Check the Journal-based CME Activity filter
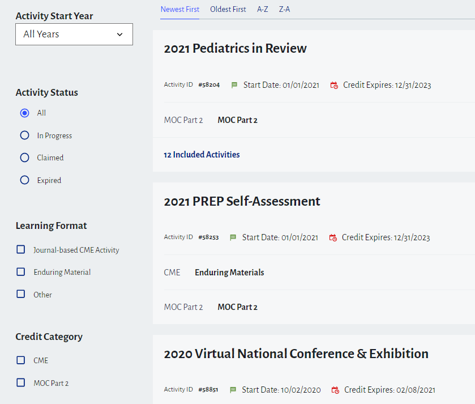This screenshot has width=475, height=404. click(21, 249)
